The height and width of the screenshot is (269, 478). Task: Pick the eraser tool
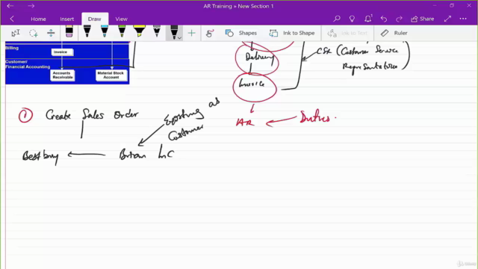(69, 32)
